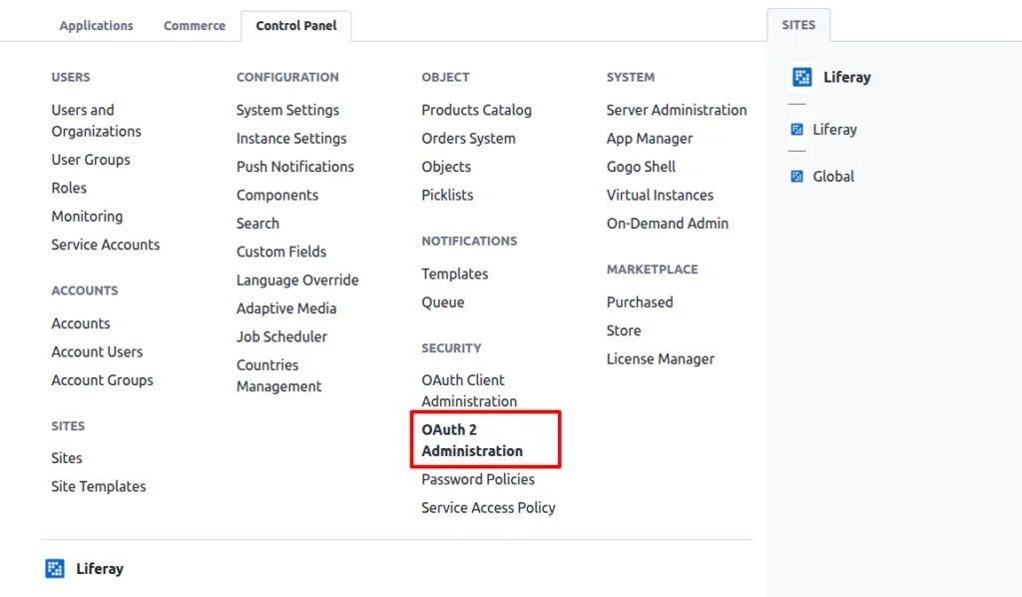
Task: Open Sites link under Sites section
Action: 67,458
